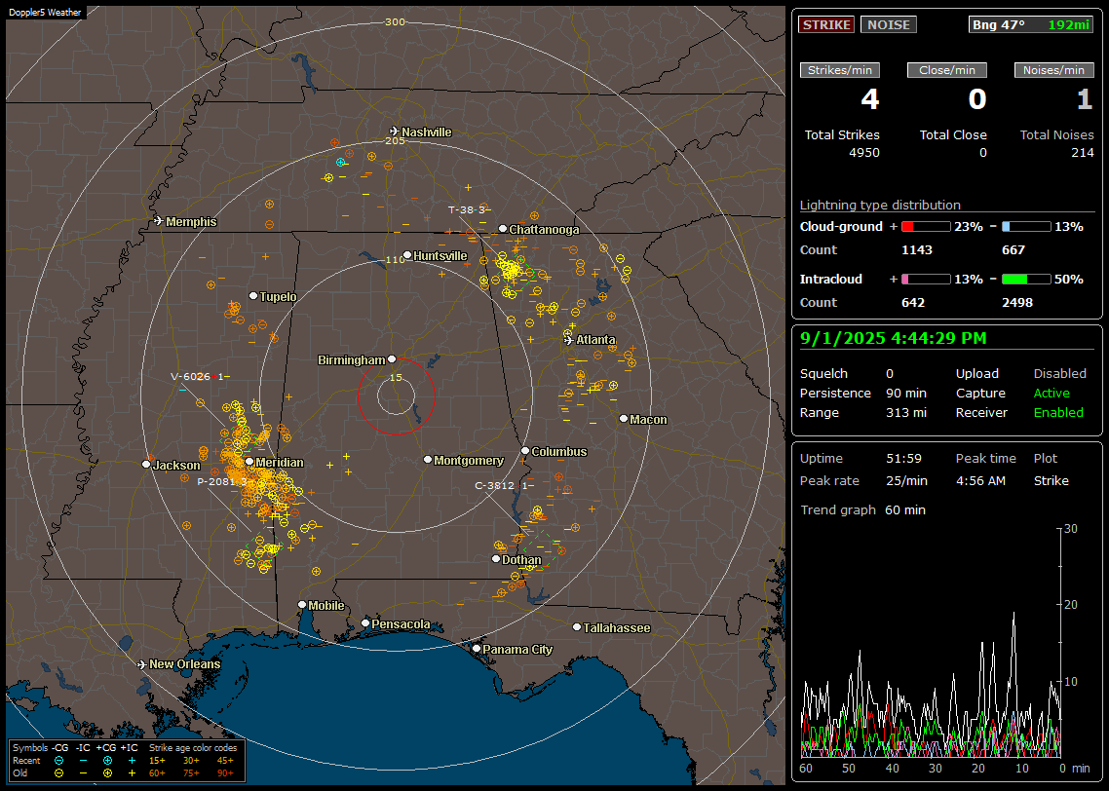Click the Noises/min header button
Image resolution: width=1109 pixels, height=791 pixels.
(1053, 70)
